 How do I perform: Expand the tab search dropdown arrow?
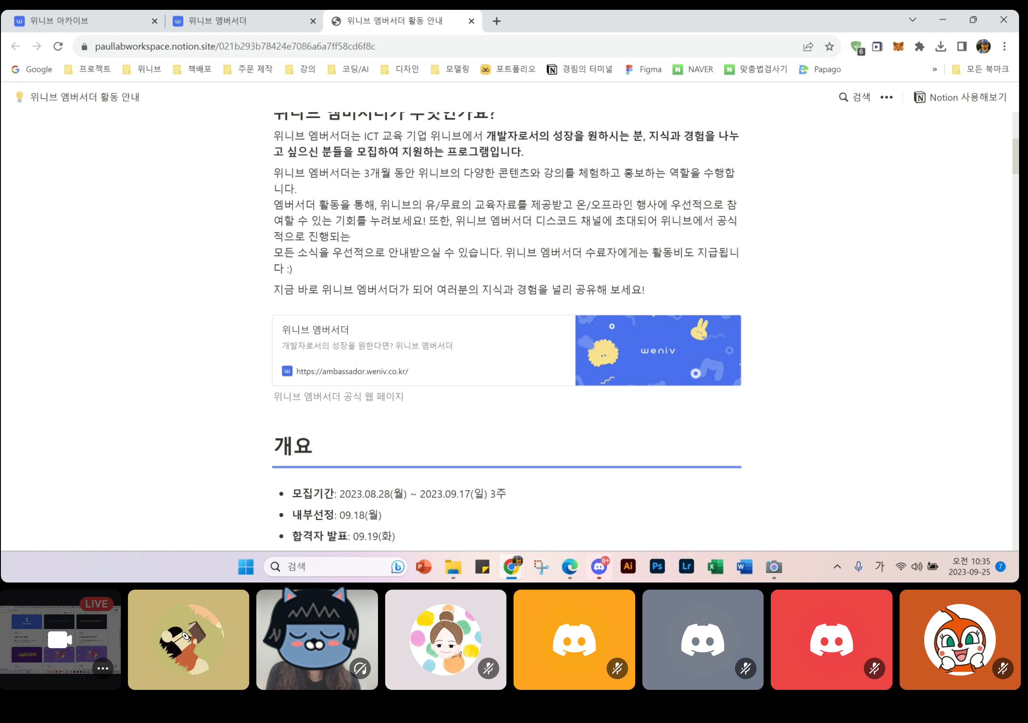pyautogui.click(x=913, y=20)
